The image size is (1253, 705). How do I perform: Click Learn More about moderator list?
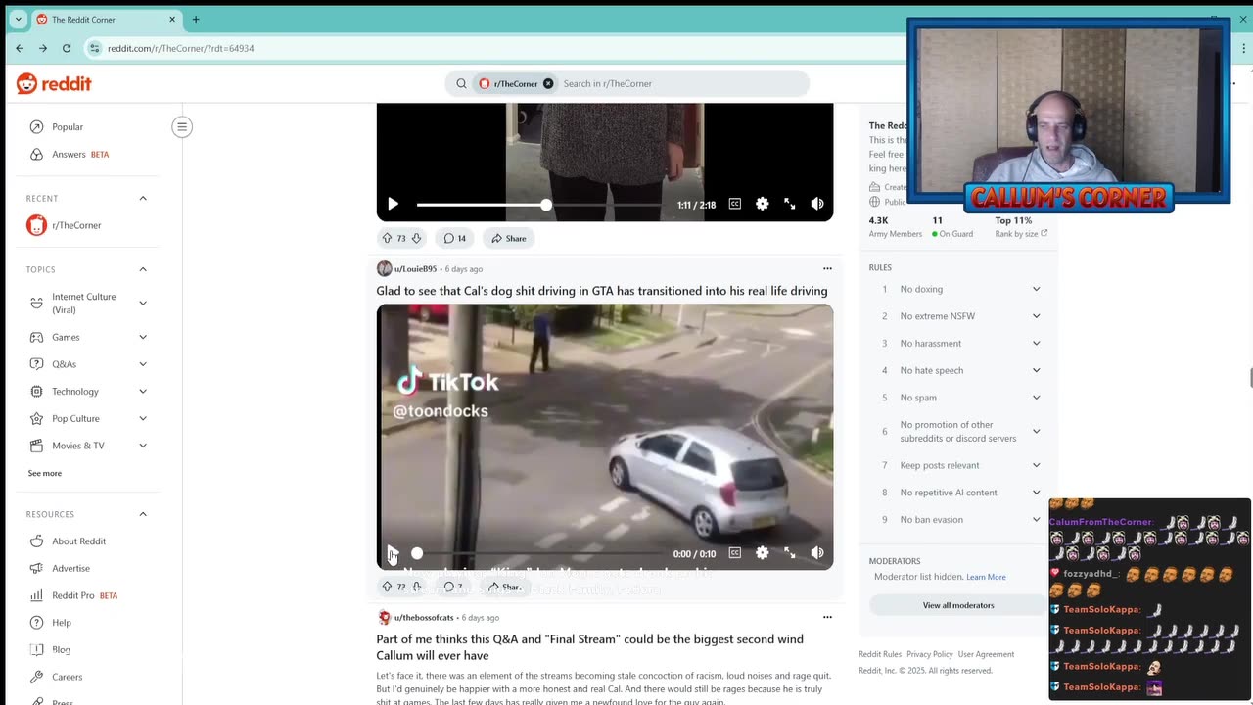click(986, 577)
